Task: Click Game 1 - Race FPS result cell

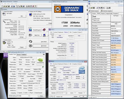Action: tap(116, 45)
